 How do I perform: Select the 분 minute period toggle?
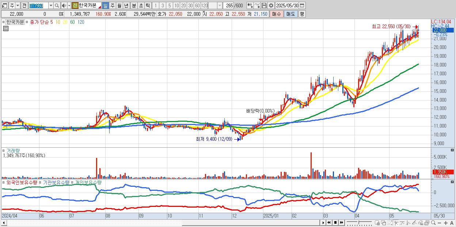(134, 5)
